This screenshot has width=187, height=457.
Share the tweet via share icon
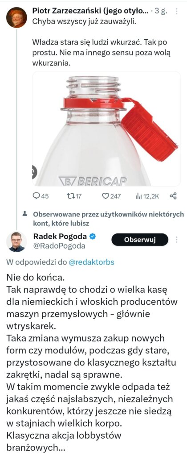tap(173, 196)
